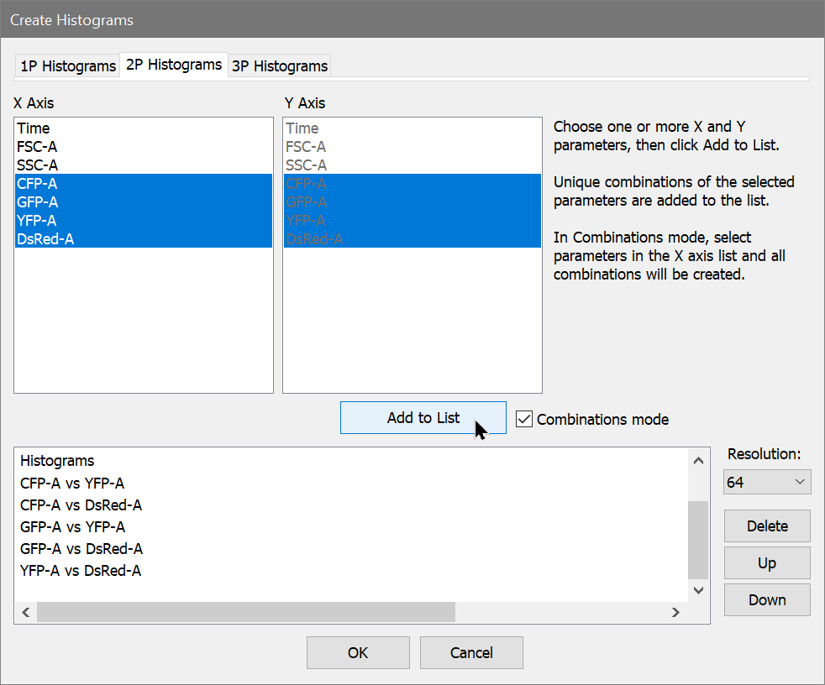825x685 pixels.
Task: Select the GFP-A vs DsRed-A histogram entry
Action: 81,549
